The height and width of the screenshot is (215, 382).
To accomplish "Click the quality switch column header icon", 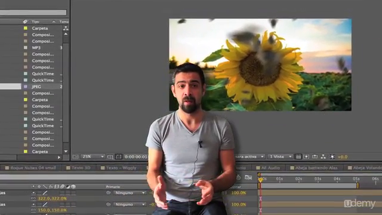I will [x=45, y=187].
